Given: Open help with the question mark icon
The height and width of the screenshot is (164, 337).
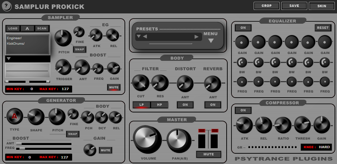Looking at the screenshot, I should 7,6.
